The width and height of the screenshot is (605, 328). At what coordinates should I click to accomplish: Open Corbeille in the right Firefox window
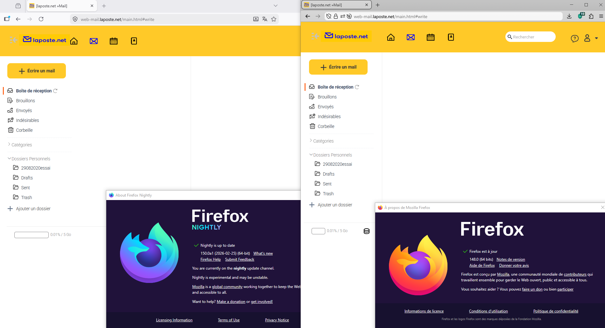pos(326,126)
